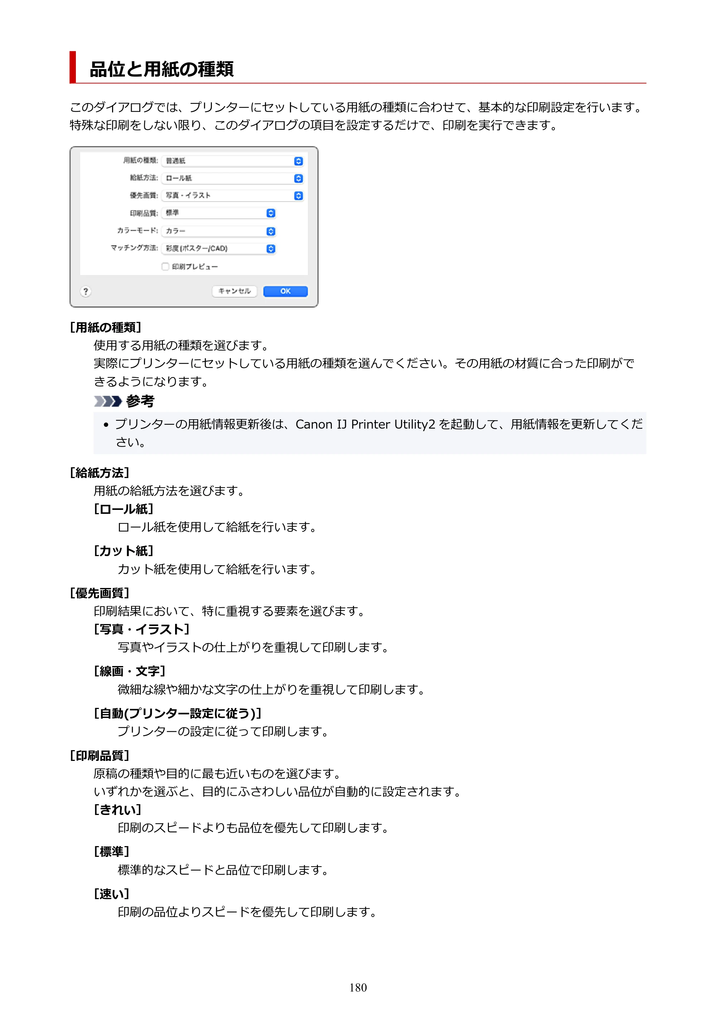The width and height of the screenshot is (716, 1013).
Task: Click page number 180
Action: tap(358, 988)
